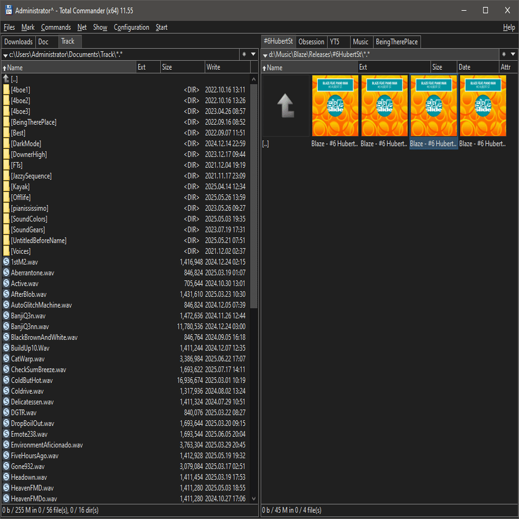Sort right panel by Date column
Image resolution: width=519 pixels, height=519 pixels.
pos(478,67)
